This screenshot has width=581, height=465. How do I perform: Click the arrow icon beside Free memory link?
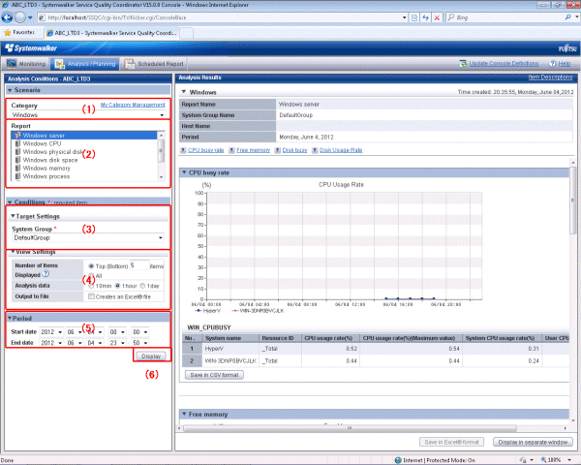click(232, 150)
